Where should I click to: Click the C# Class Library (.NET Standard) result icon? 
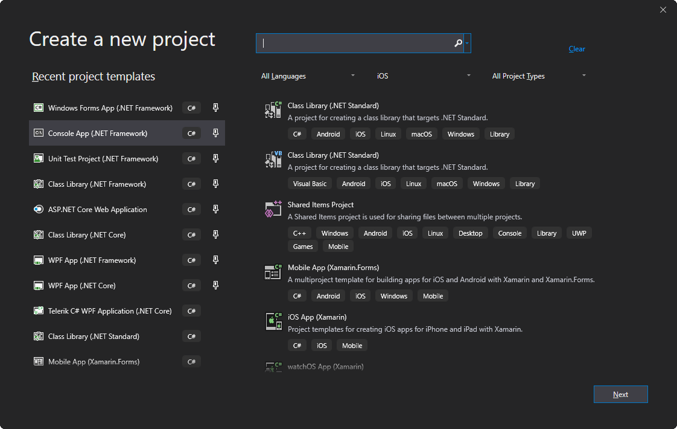pyautogui.click(x=273, y=110)
